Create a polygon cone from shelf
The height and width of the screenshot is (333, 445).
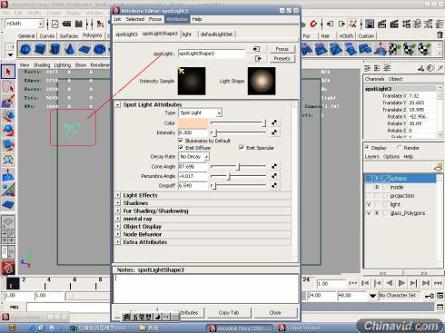(70, 49)
